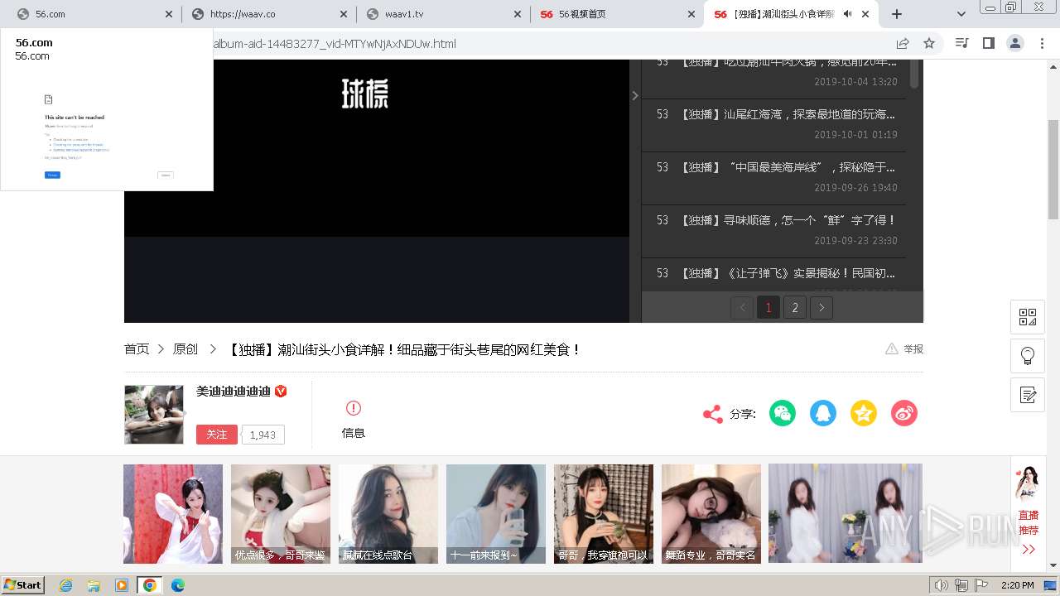
Task: Open the media control icon
Action: 961,43
